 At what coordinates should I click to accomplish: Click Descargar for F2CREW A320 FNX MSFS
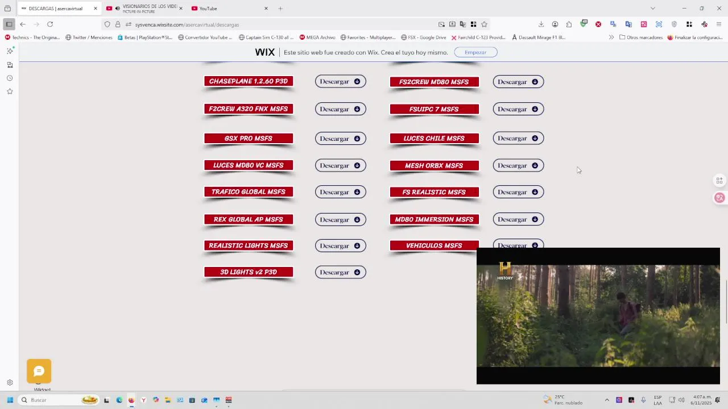(340, 109)
